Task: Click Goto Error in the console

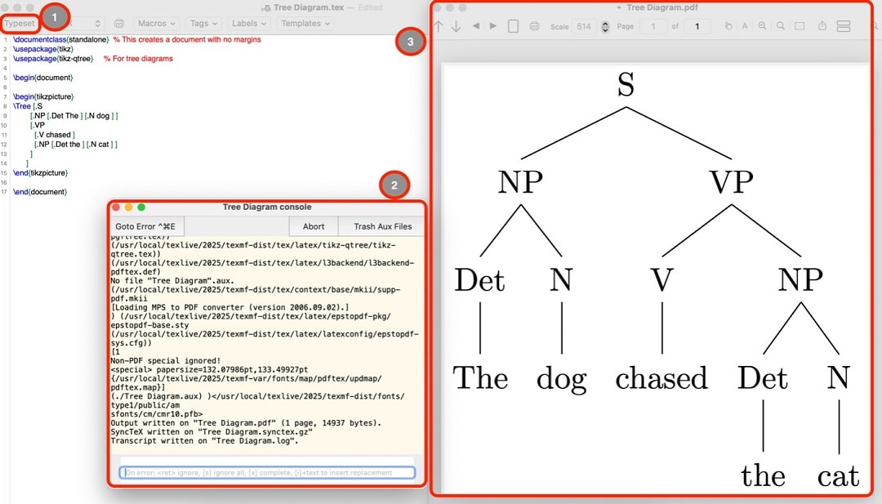Action: pyautogui.click(x=146, y=226)
